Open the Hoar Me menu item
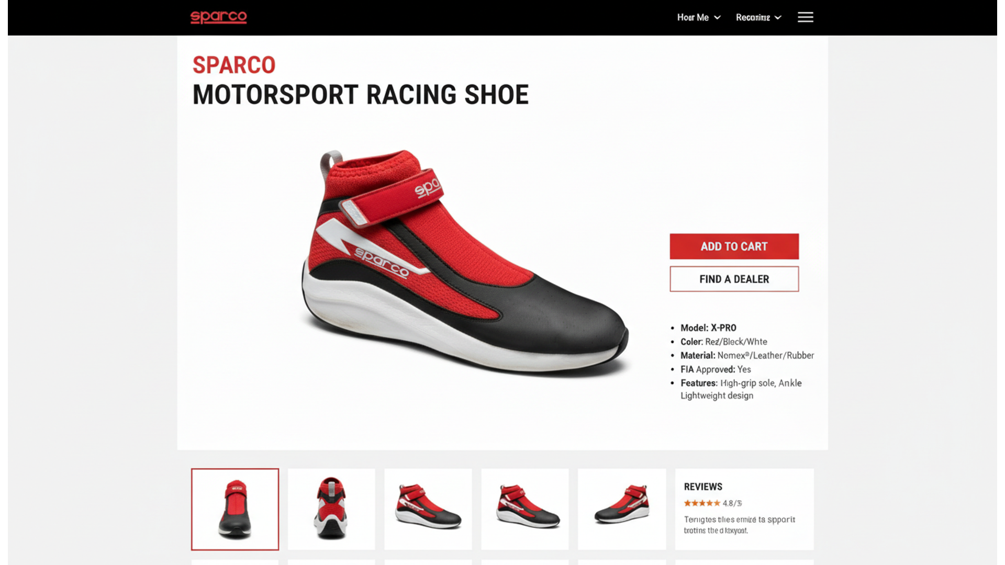This screenshot has width=1005, height=565. 693,17
